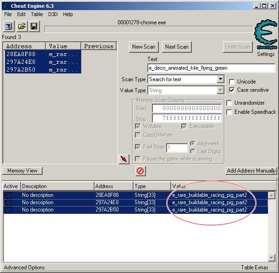Select found result 297A2B50

[x=43, y=70]
